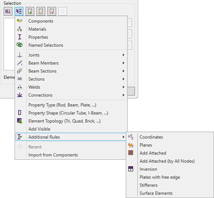Expand the Beam Sections submenu arrow
Viewport: 214px width, 198px height.
(x=123, y=71)
